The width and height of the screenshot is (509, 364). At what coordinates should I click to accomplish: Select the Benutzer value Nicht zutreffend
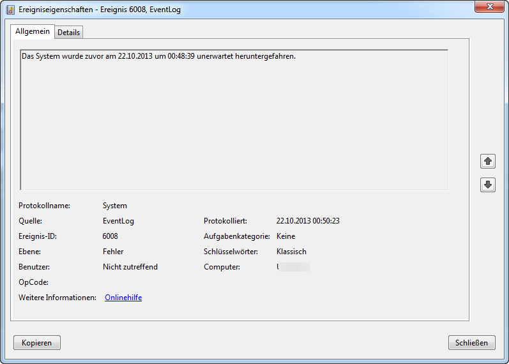(x=130, y=267)
